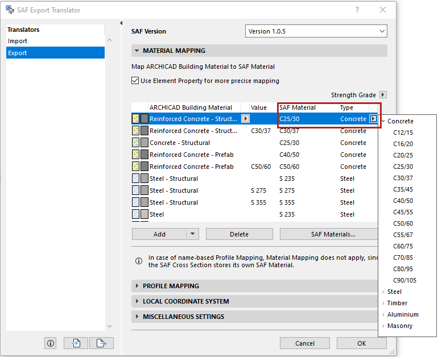Click the fill pattern icon of Concrete - Structural row
The width and height of the screenshot is (438, 357).
pos(135,143)
